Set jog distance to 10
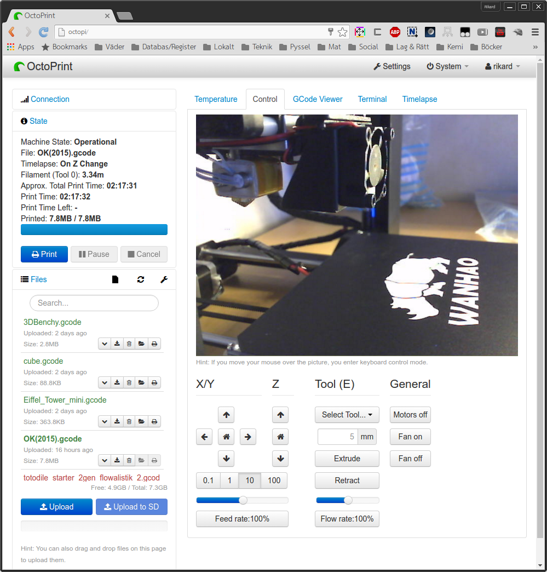 (x=250, y=481)
